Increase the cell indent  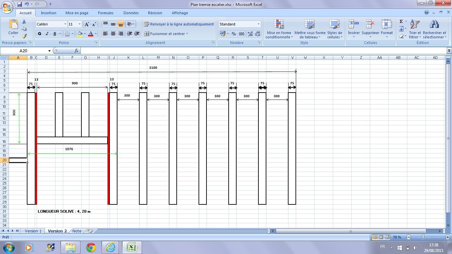(x=137, y=33)
